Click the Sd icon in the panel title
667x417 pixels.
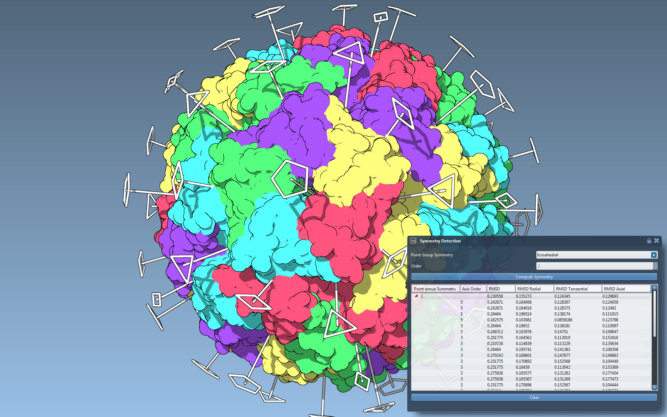tap(413, 241)
